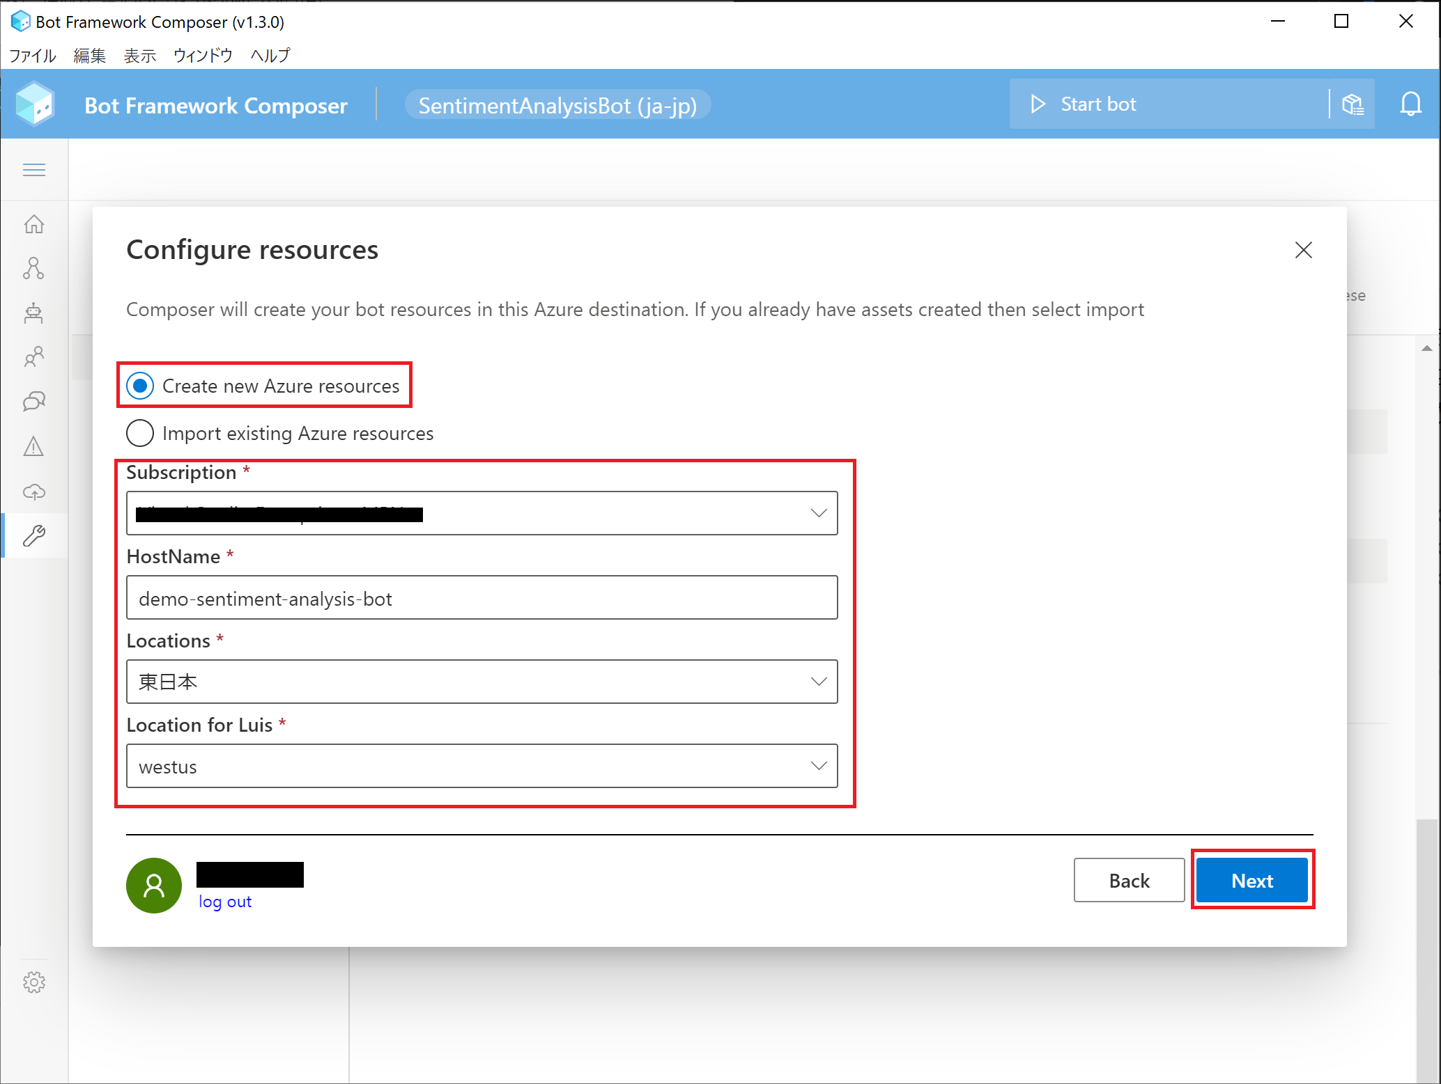The width and height of the screenshot is (1441, 1084).
Task: Open Bot Responses robot icon in sidebar
Action: 33,313
